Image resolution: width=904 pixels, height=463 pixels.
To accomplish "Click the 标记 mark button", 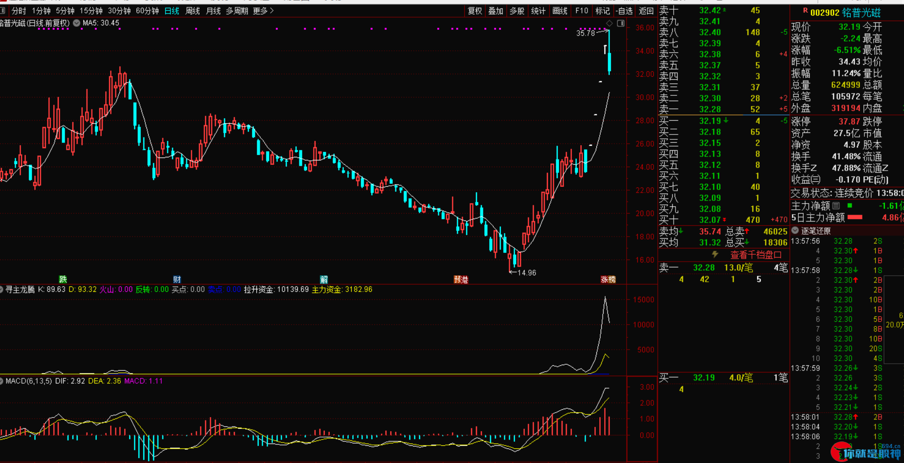I will (602, 11).
